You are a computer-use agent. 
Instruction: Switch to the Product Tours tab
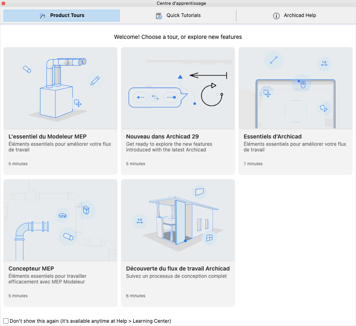(x=61, y=15)
